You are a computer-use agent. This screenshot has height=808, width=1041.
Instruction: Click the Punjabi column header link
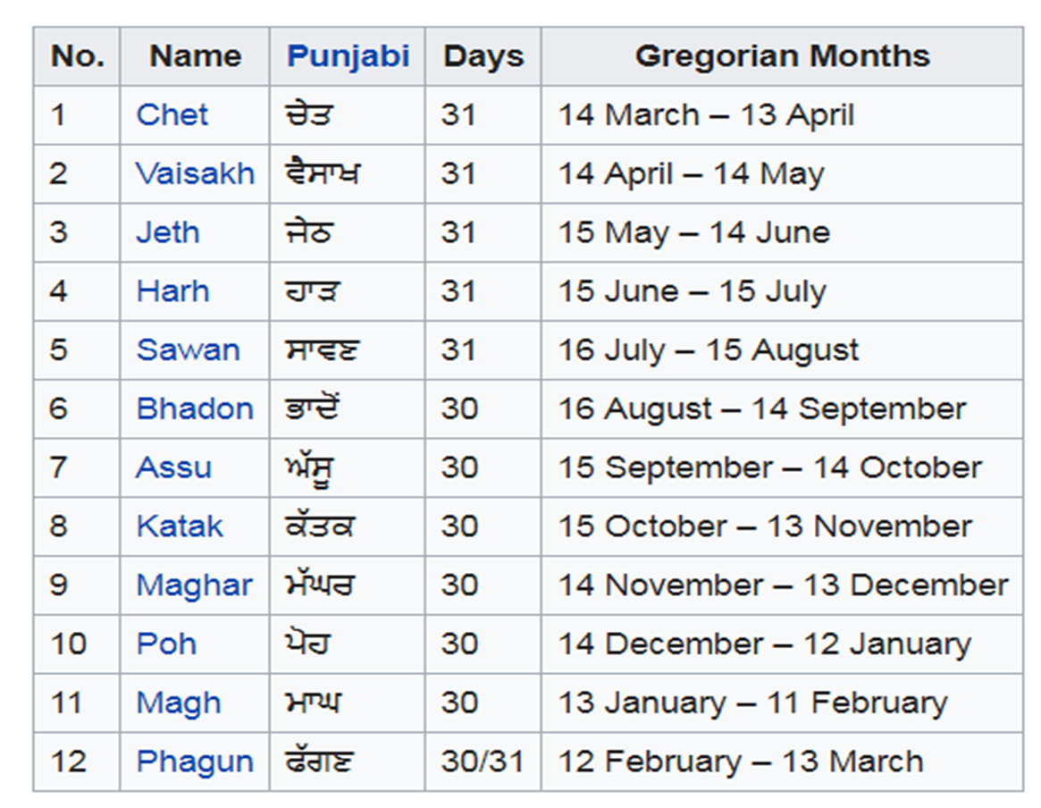tap(348, 56)
